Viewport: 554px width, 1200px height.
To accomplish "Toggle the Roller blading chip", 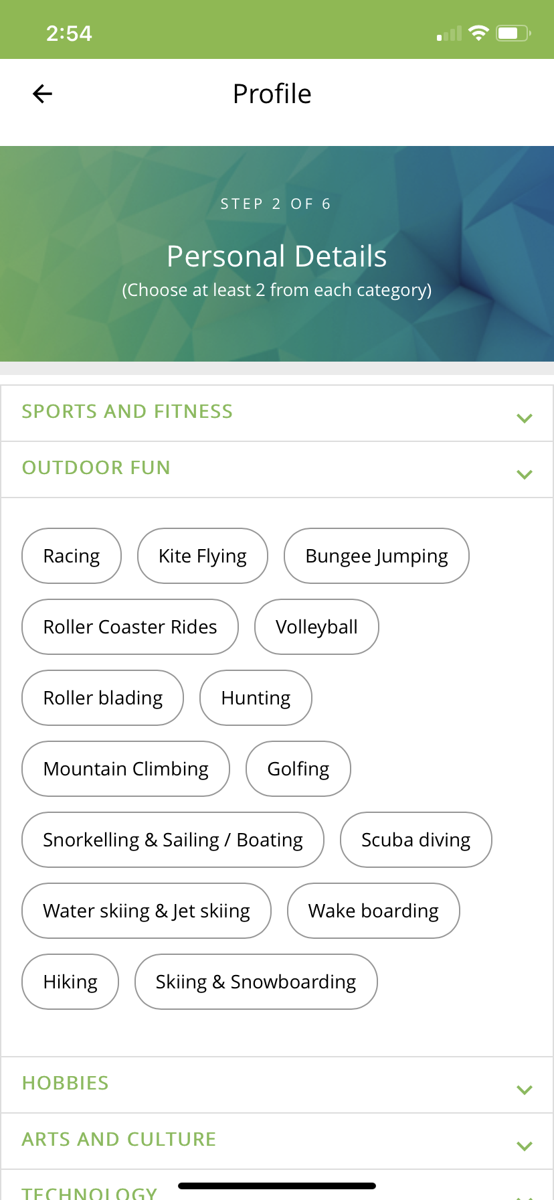I will click(103, 698).
